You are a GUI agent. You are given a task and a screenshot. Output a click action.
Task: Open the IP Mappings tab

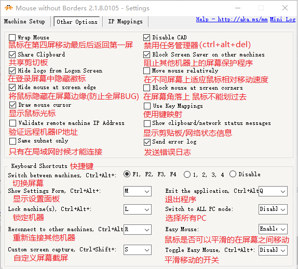pos(125,21)
